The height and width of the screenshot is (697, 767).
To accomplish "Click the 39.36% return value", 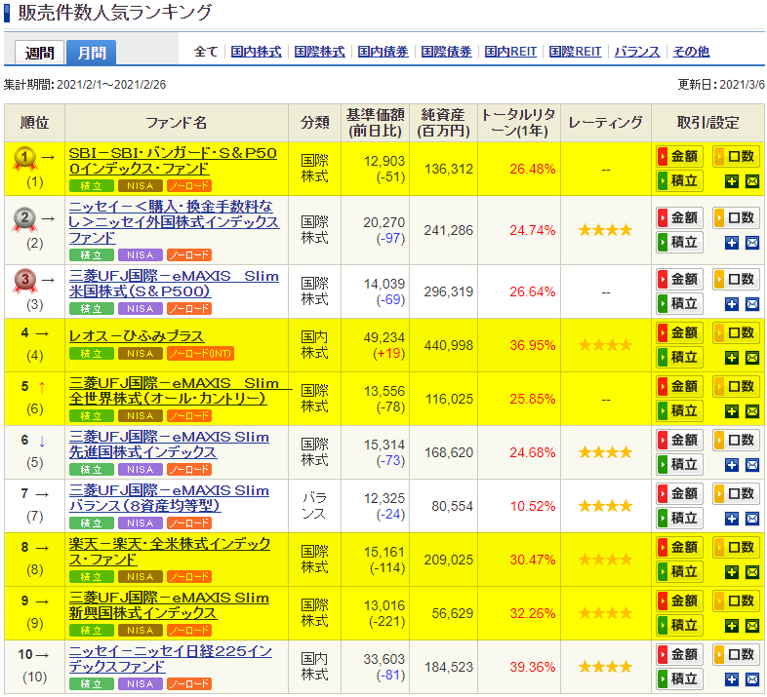I will (x=532, y=667).
